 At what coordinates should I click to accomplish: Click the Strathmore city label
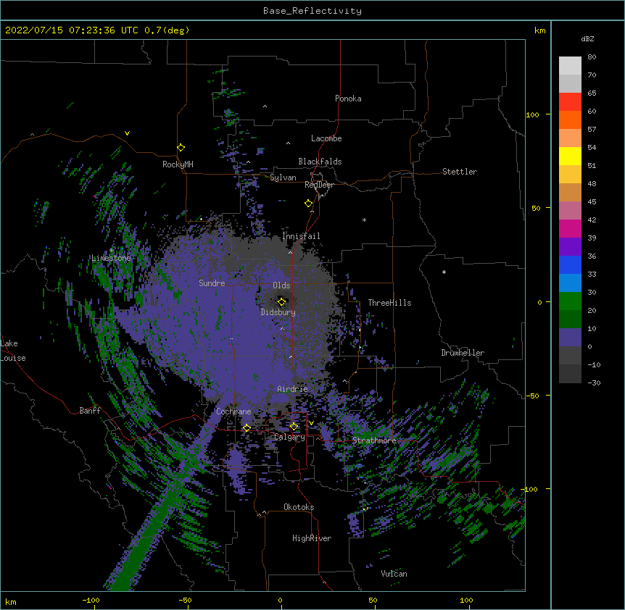coord(374,440)
